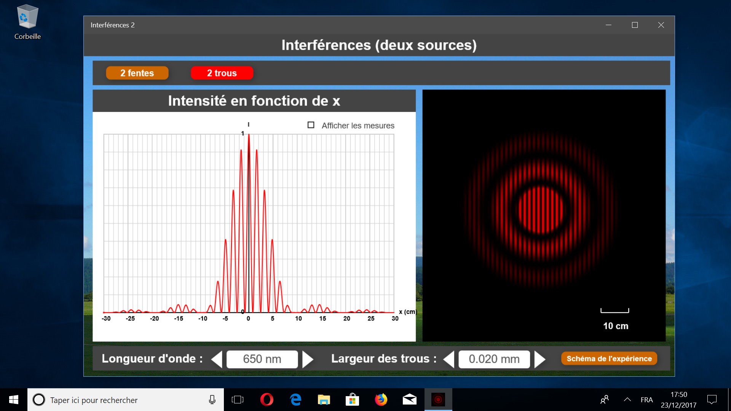Open File Explorer from taskbar

click(x=324, y=400)
